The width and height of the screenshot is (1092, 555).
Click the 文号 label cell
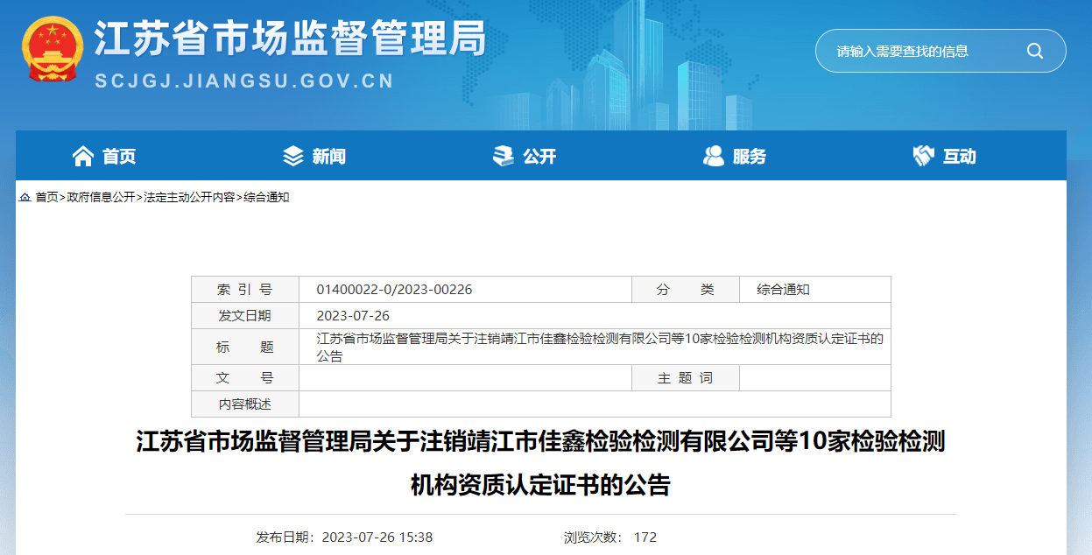[x=245, y=378]
